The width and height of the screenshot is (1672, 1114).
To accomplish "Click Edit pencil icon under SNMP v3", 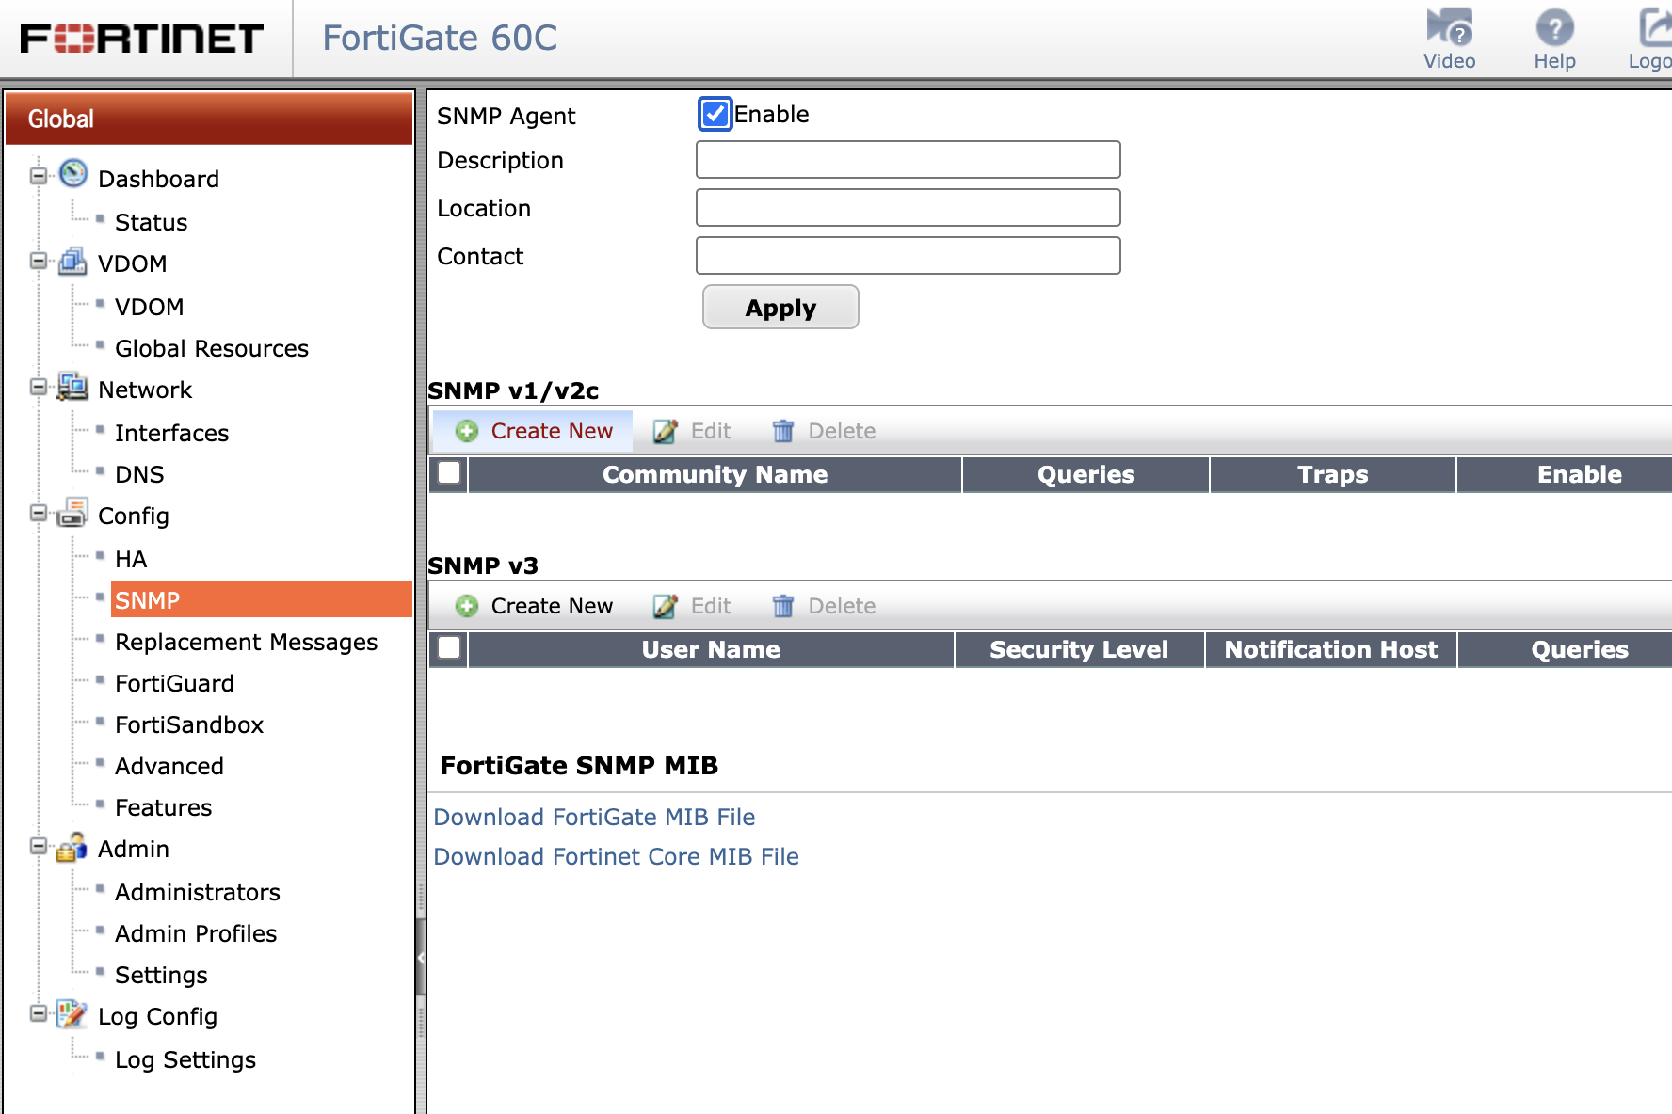I will click(x=666, y=606).
